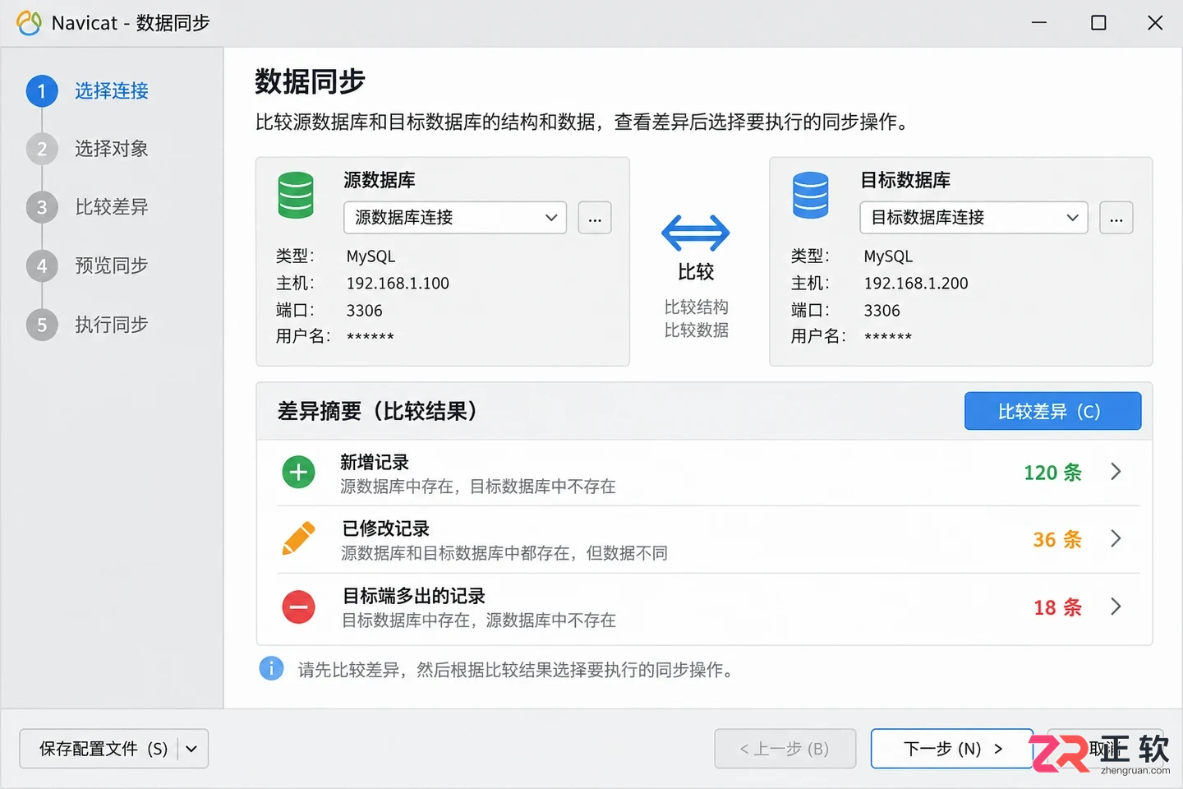Click the 比较结构 option under the arrow

click(697, 307)
